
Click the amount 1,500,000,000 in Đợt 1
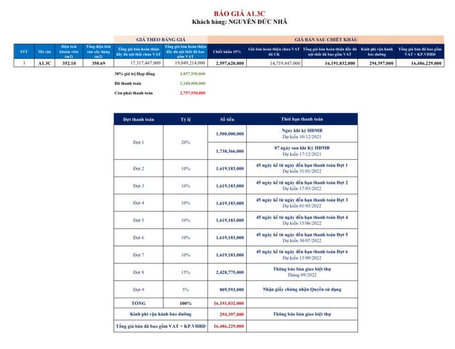click(230, 134)
